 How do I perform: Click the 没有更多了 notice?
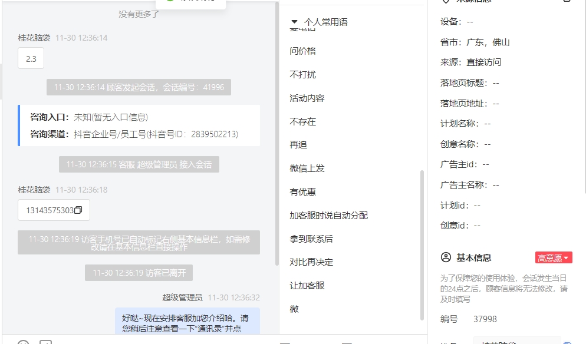click(139, 14)
